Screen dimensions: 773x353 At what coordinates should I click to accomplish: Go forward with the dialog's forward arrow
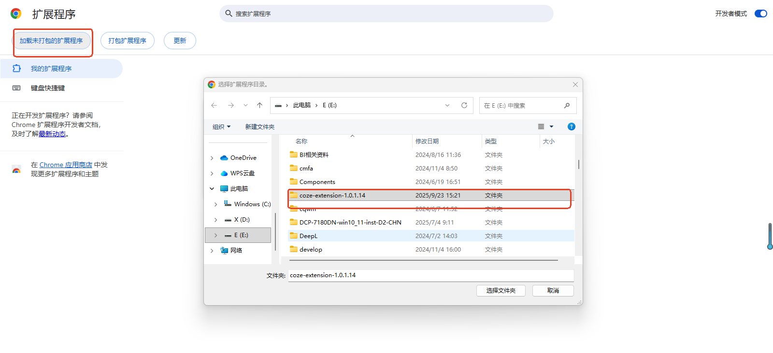[231, 105]
